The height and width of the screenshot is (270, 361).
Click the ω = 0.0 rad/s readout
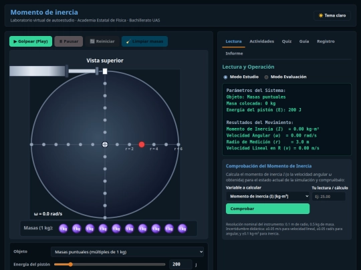[48, 214]
